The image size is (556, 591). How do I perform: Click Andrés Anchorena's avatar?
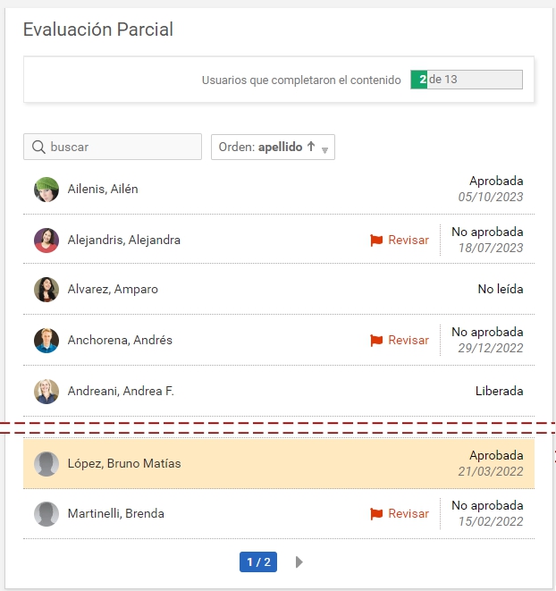46,340
